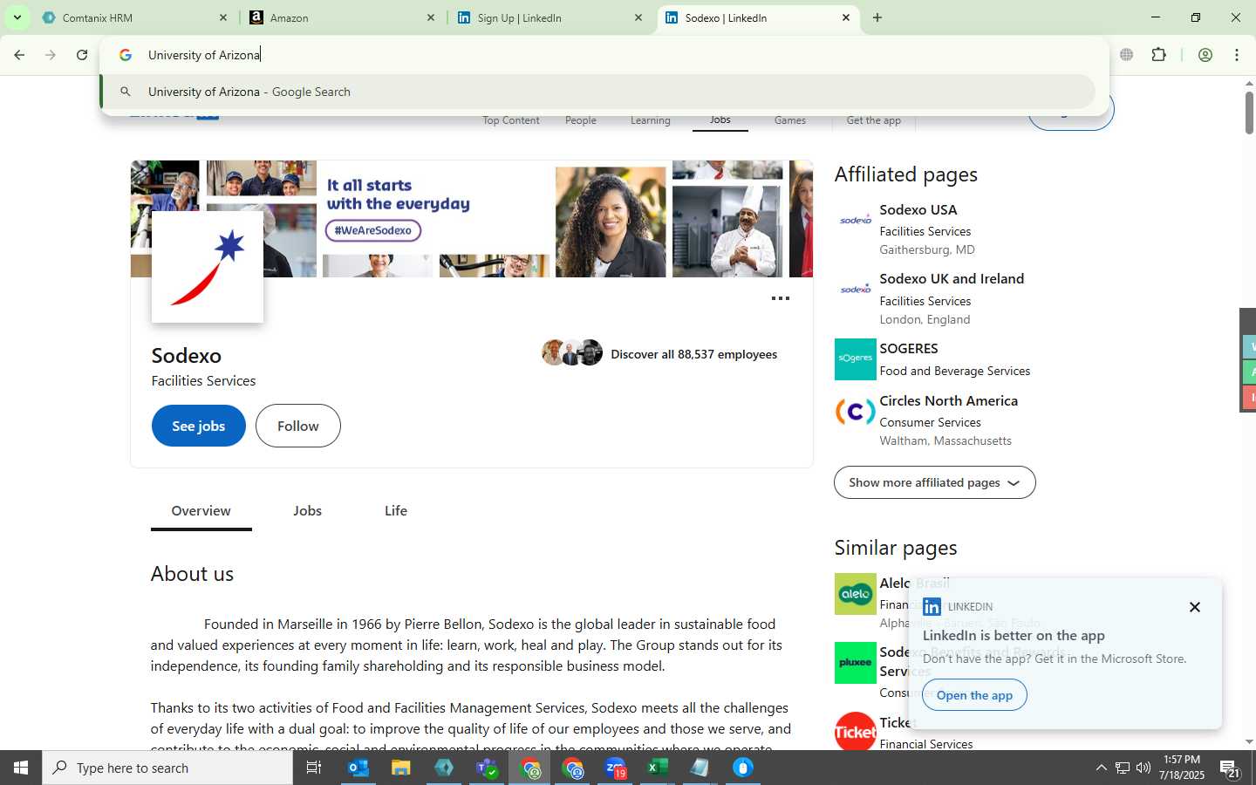Reload the page with refresh icon
The width and height of the screenshot is (1256, 785).
(x=82, y=55)
